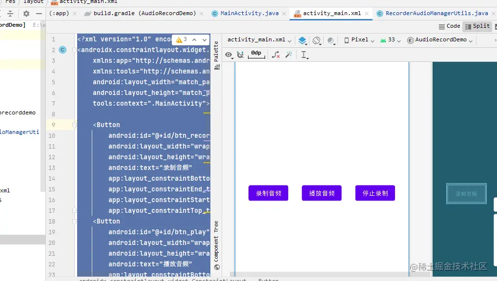The height and width of the screenshot is (281, 497).
Task: Open the Component Tree panel
Action: tap(216, 245)
